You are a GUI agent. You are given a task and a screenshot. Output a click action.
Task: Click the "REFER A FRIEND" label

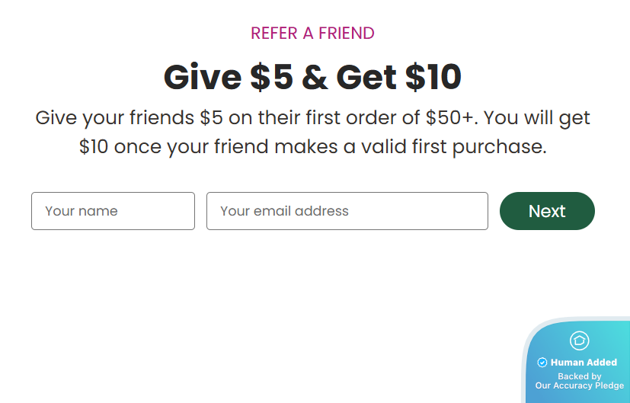tap(312, 34)
